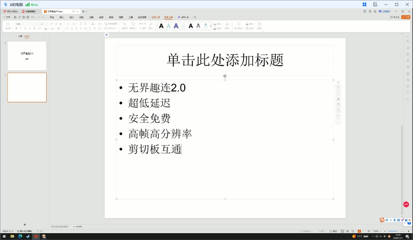
Task: Click the increase font size icon
Action: point(52,24)
